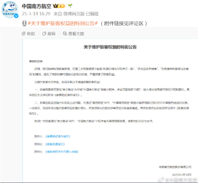Click the post timestamp 25-3-14 16:29
Screen dimensions: 198x183
36,14
